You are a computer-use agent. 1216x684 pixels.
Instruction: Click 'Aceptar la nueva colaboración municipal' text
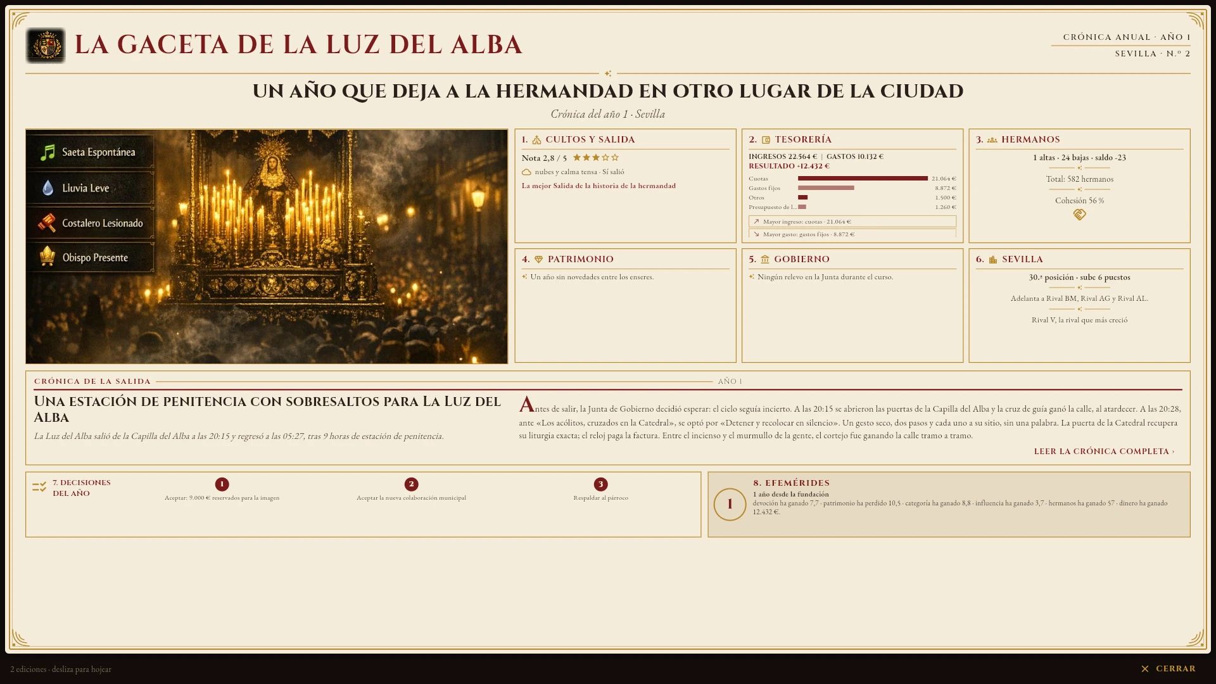411,498
